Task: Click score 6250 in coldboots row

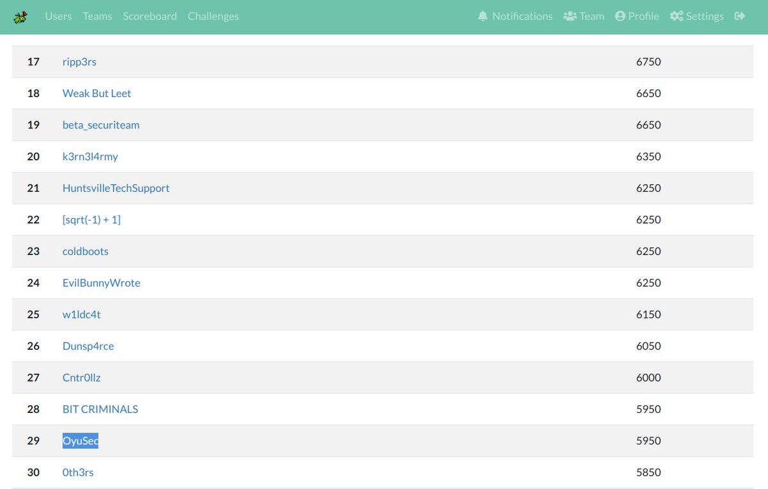Action: (x=648, y=251)
